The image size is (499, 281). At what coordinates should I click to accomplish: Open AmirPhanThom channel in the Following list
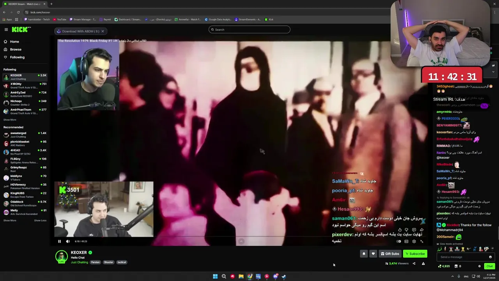[x=25, y=111]
